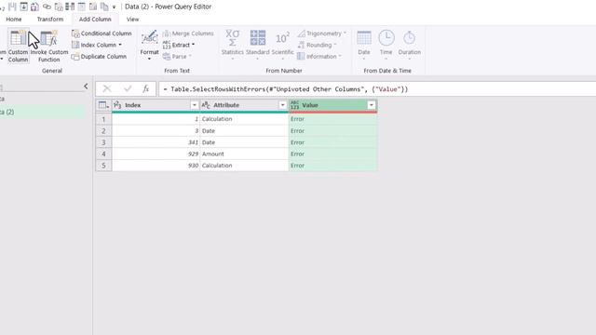Open the Attribute column filter dropdown
The height and width of the screenshot is (335, 596).
[282, 105]
